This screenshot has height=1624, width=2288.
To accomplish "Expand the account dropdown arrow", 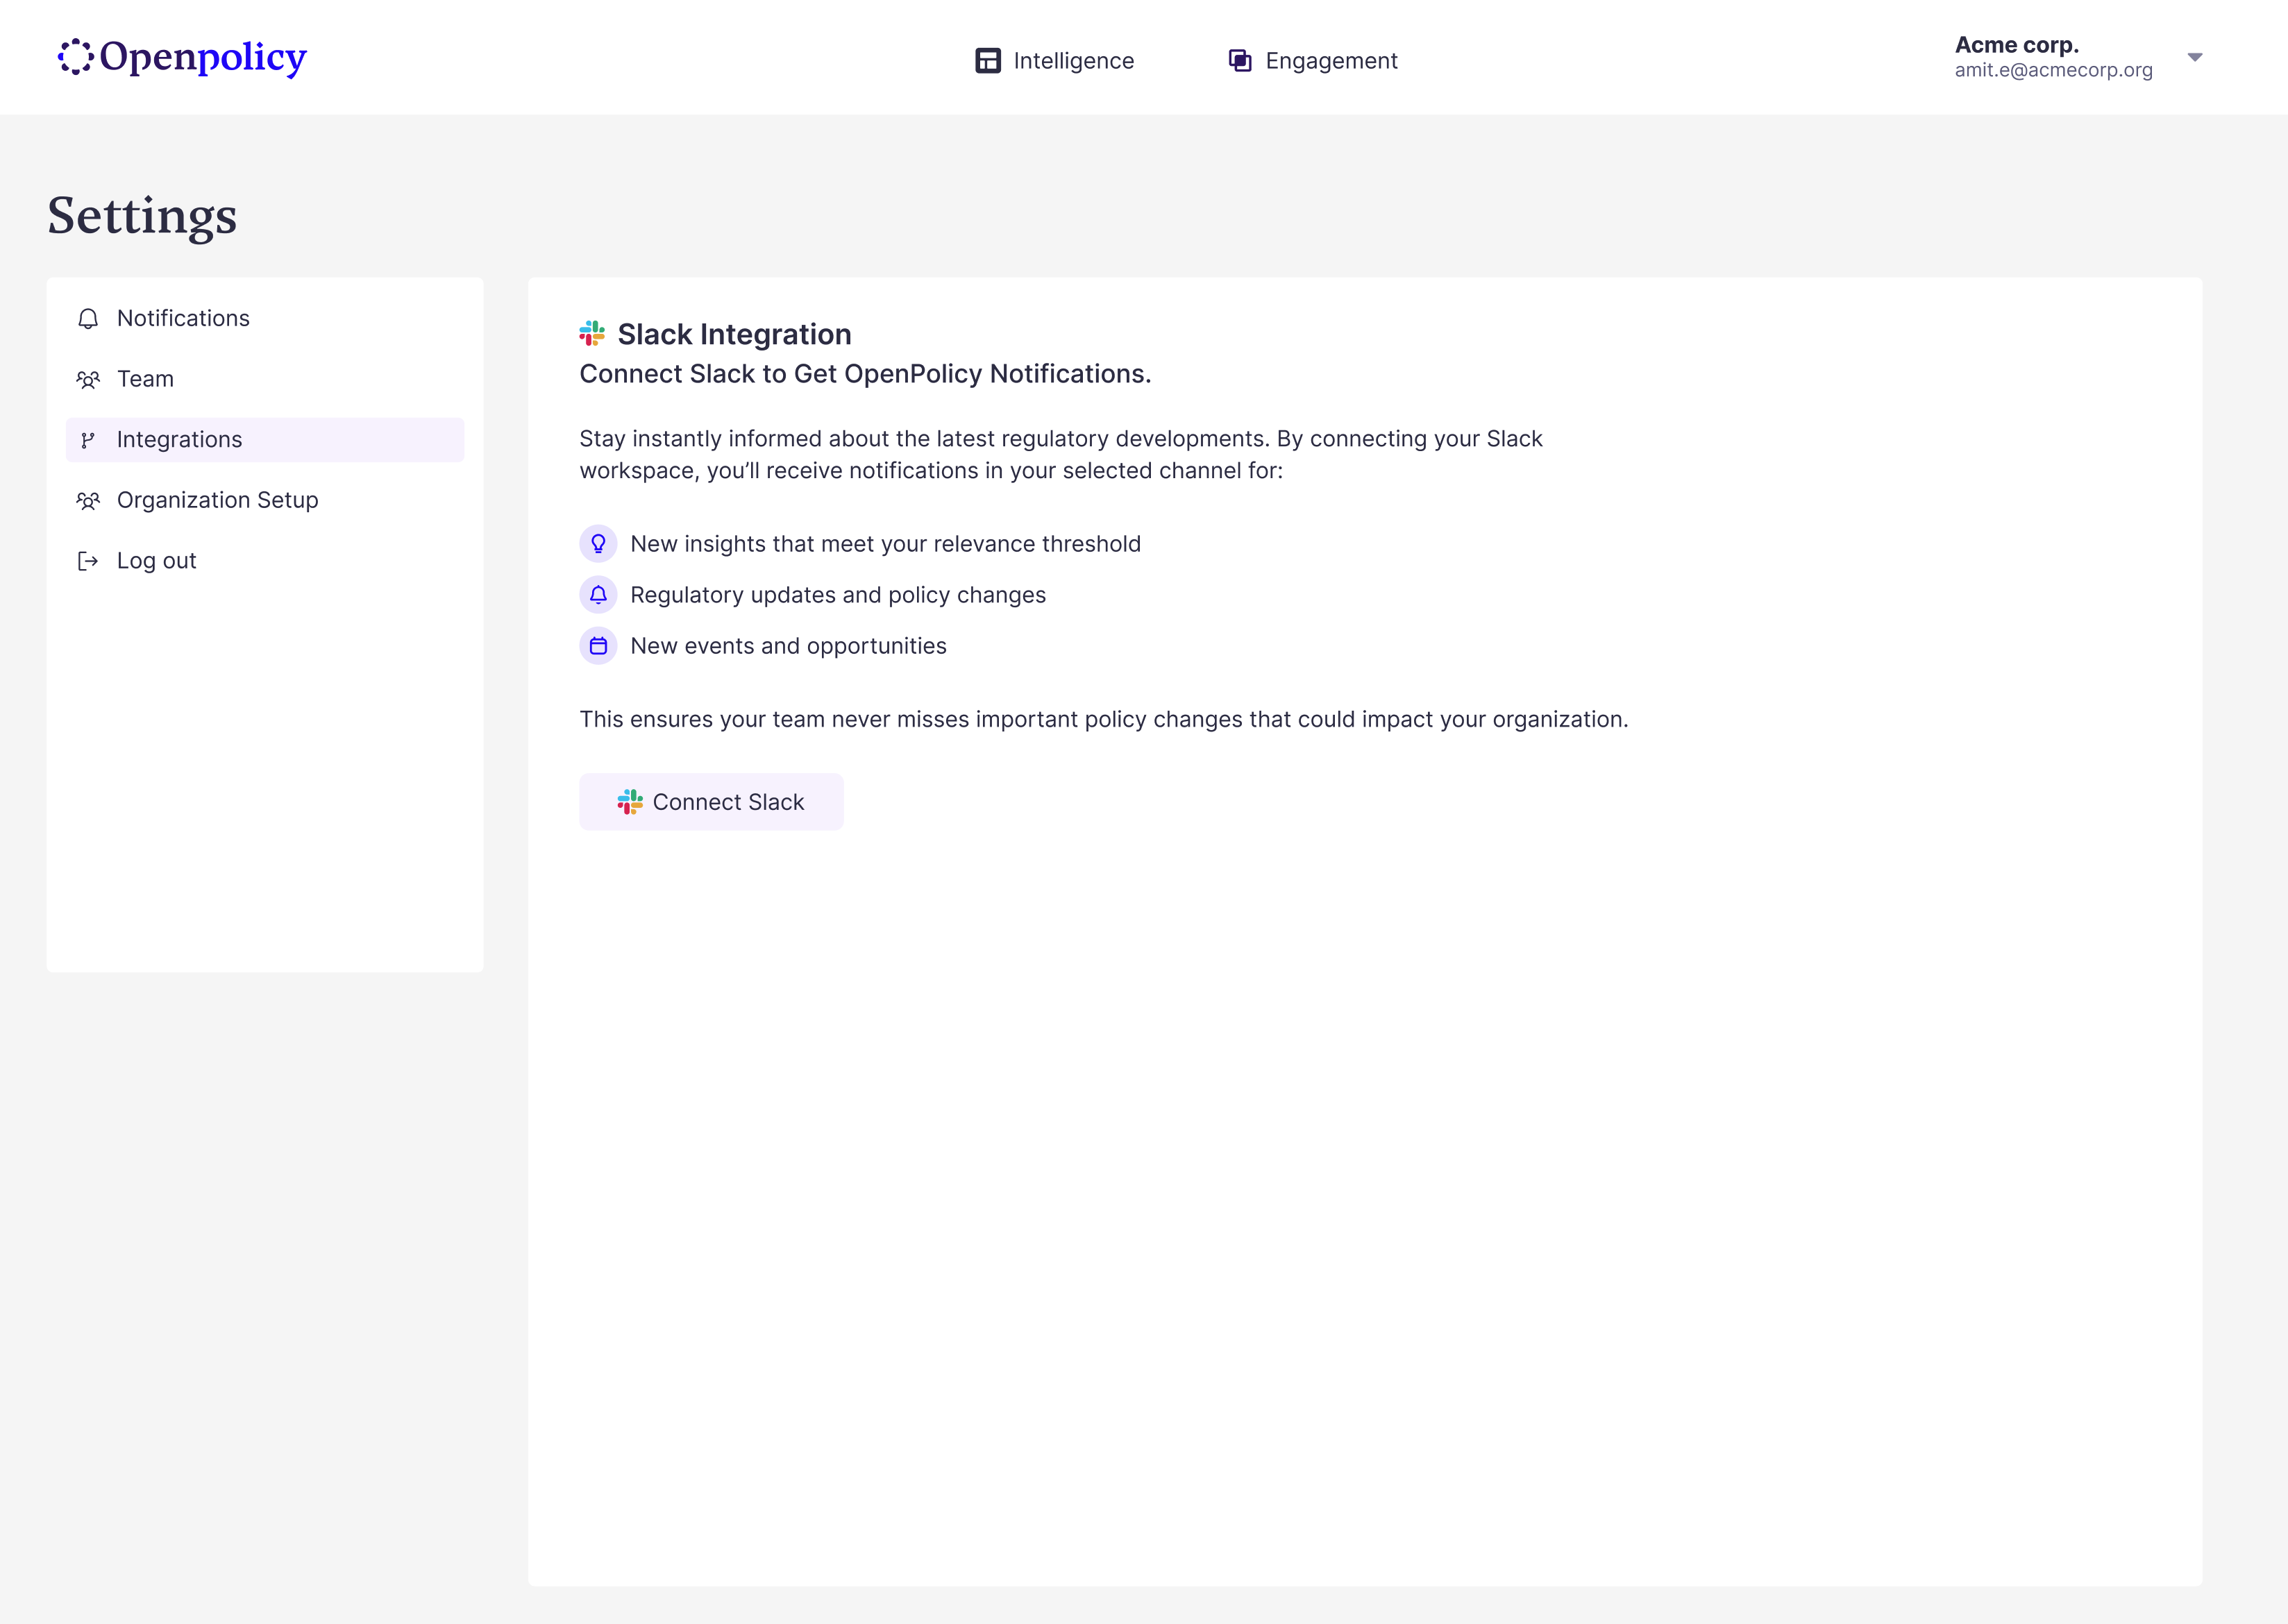I will pyautogui.click(x=2194, y=58).
